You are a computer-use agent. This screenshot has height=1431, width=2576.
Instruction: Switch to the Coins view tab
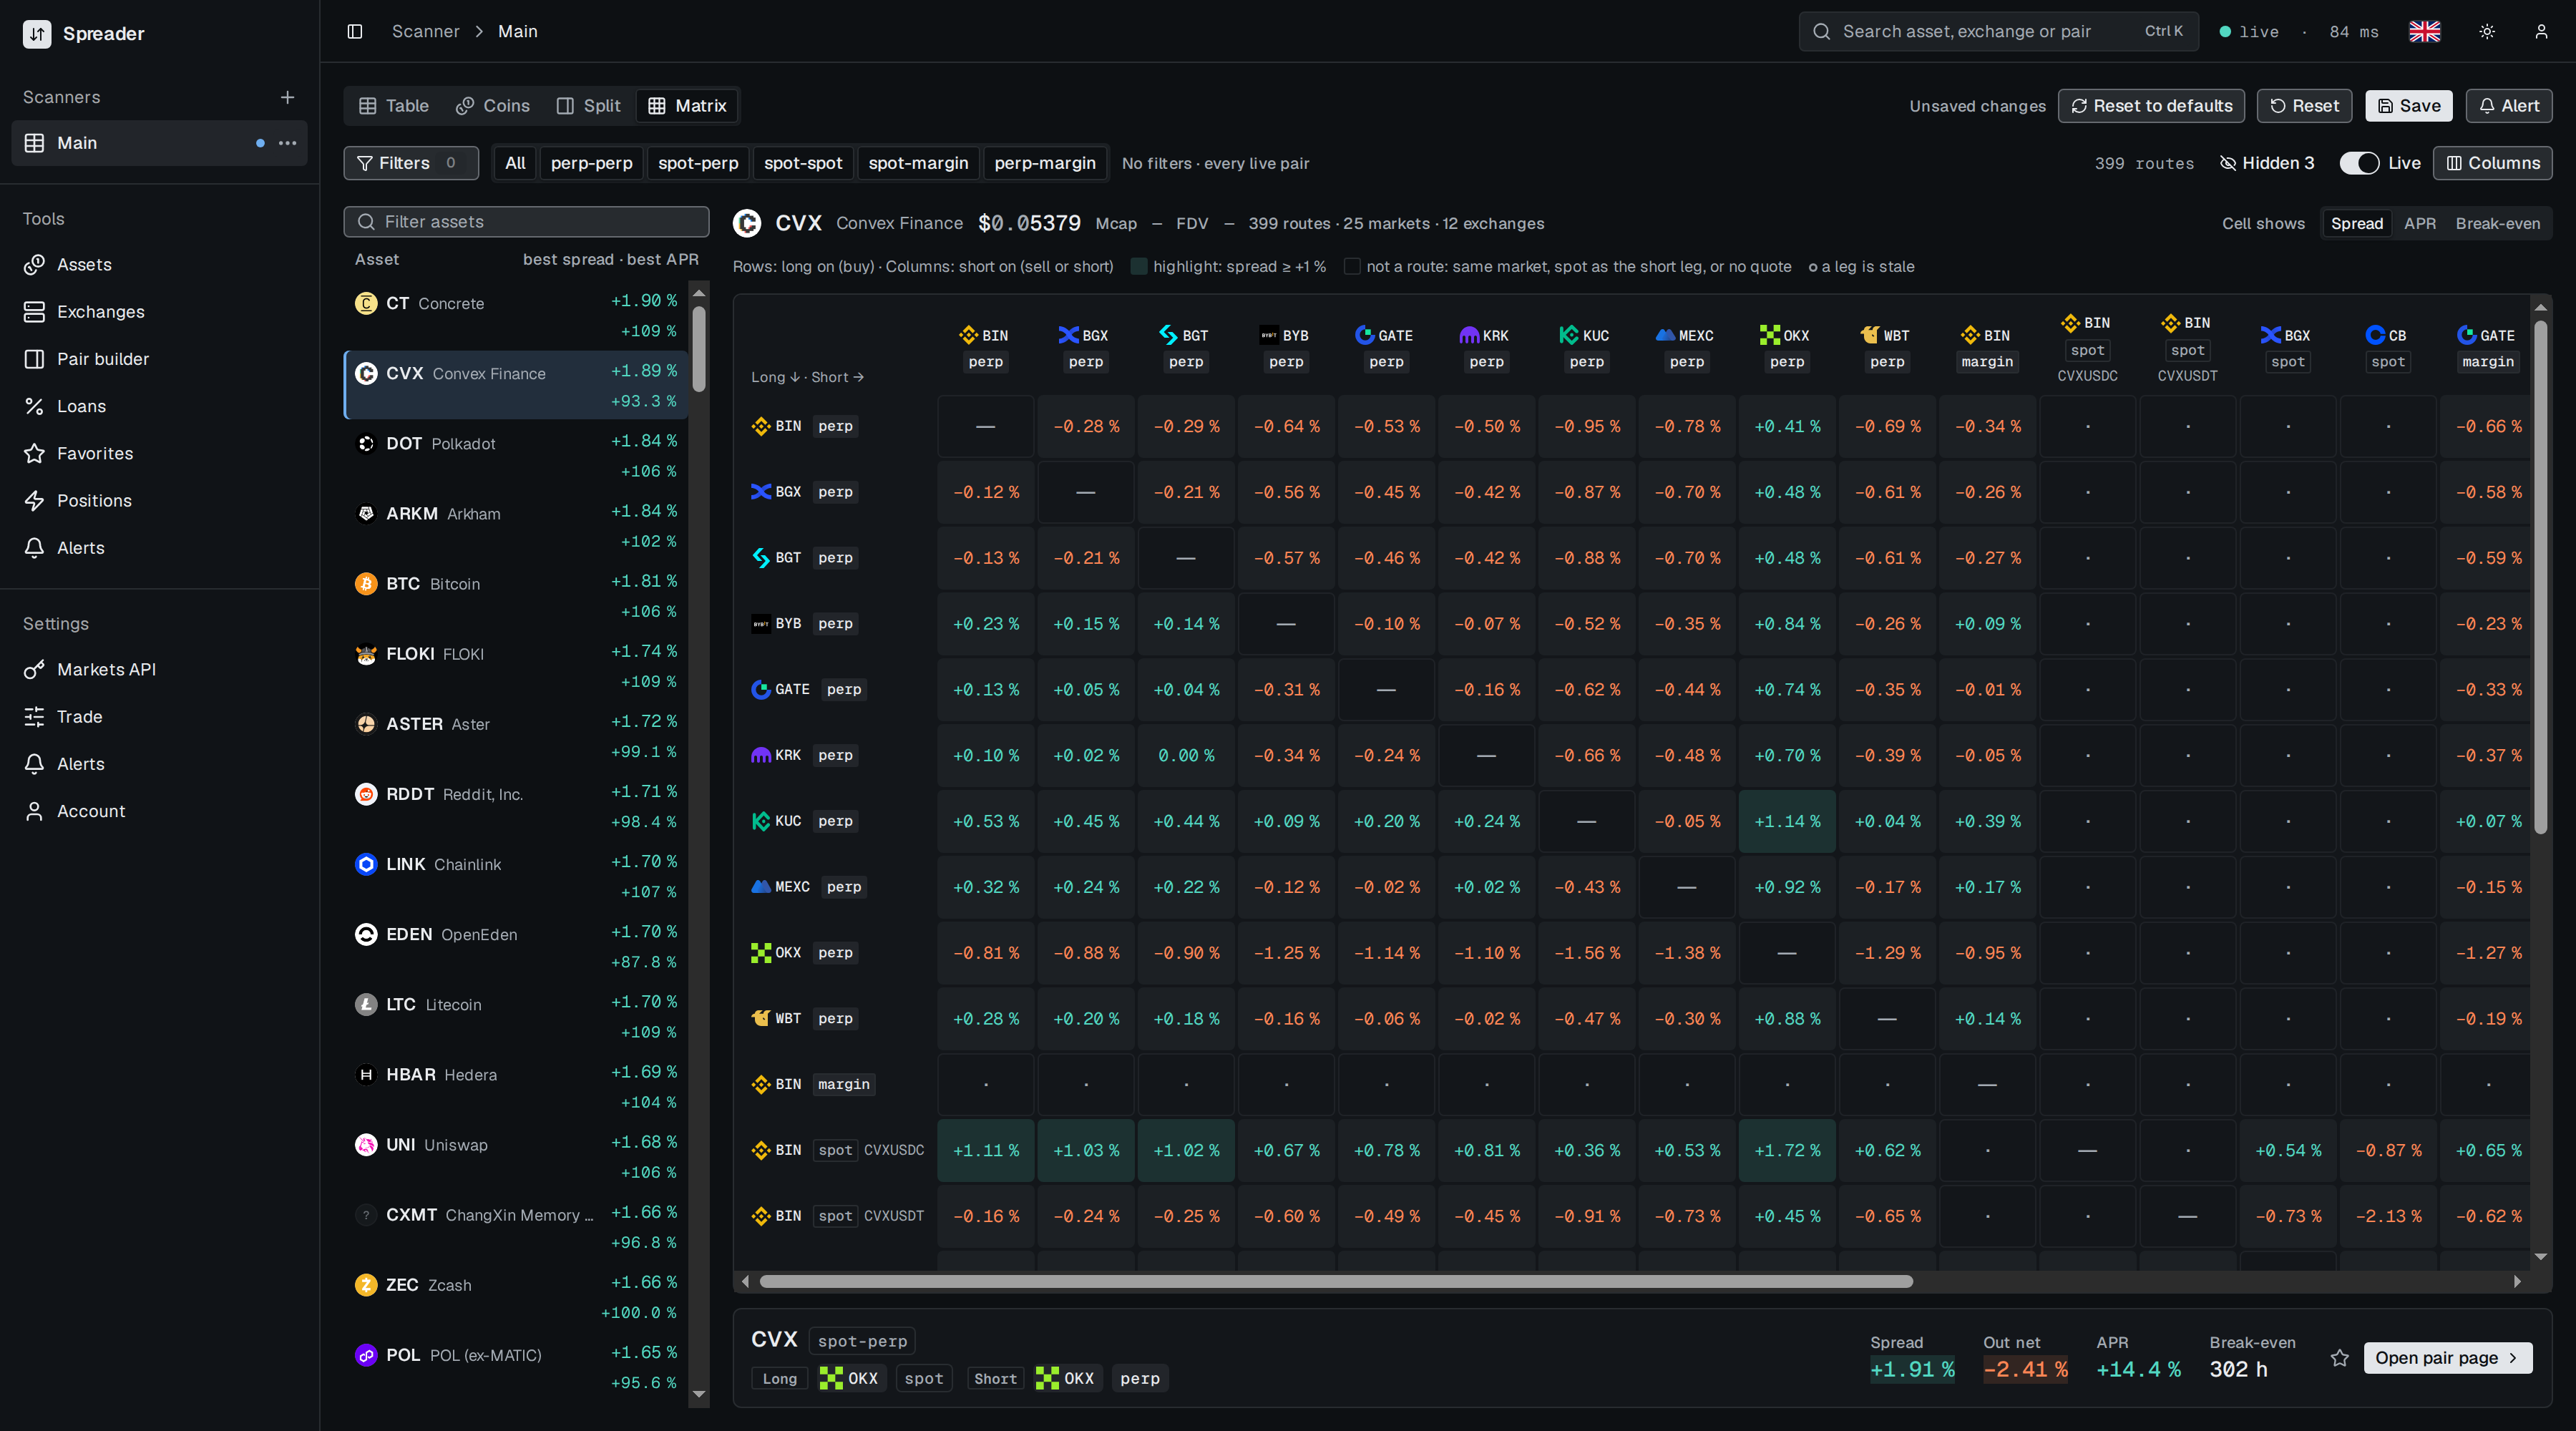point(493,106)
